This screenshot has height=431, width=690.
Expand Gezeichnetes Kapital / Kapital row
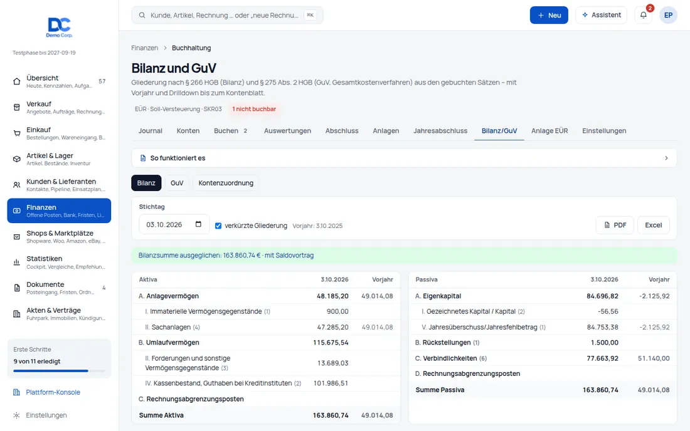[x=543, y=311]
